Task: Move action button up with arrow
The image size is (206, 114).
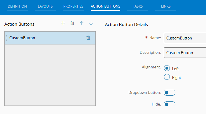Action: (82, 23)
